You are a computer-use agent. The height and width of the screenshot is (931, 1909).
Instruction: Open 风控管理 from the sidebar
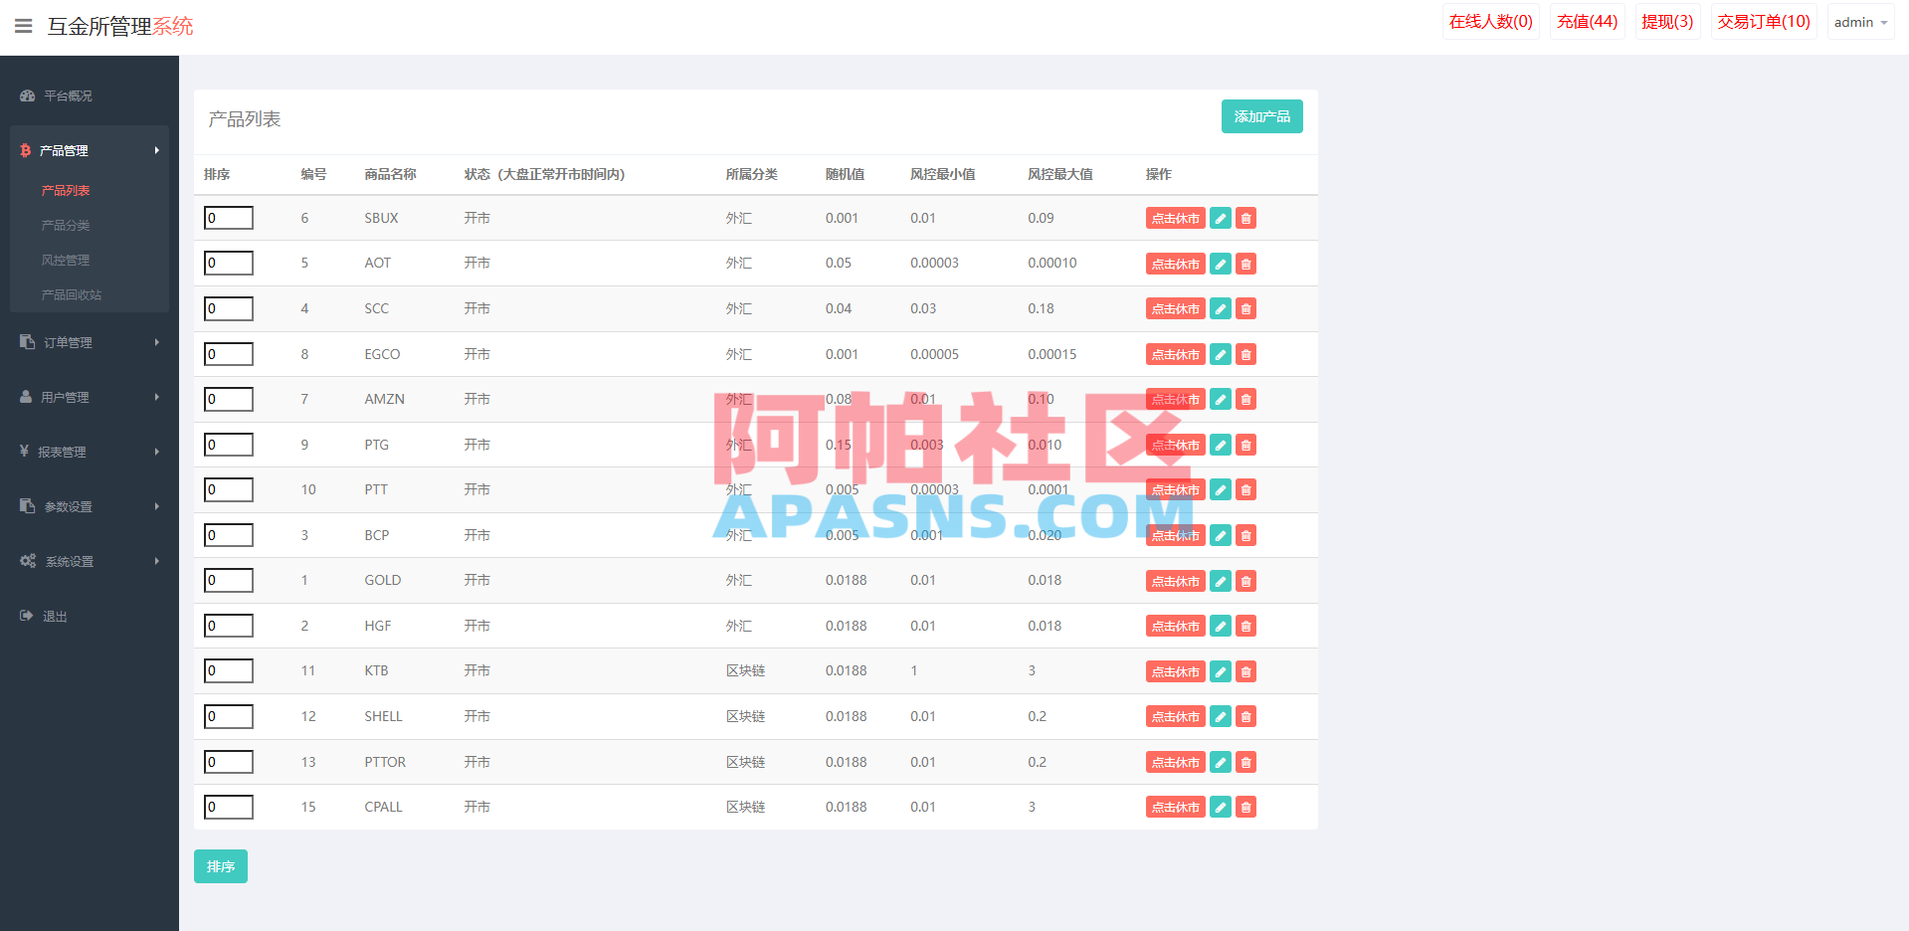click(65, 260)
